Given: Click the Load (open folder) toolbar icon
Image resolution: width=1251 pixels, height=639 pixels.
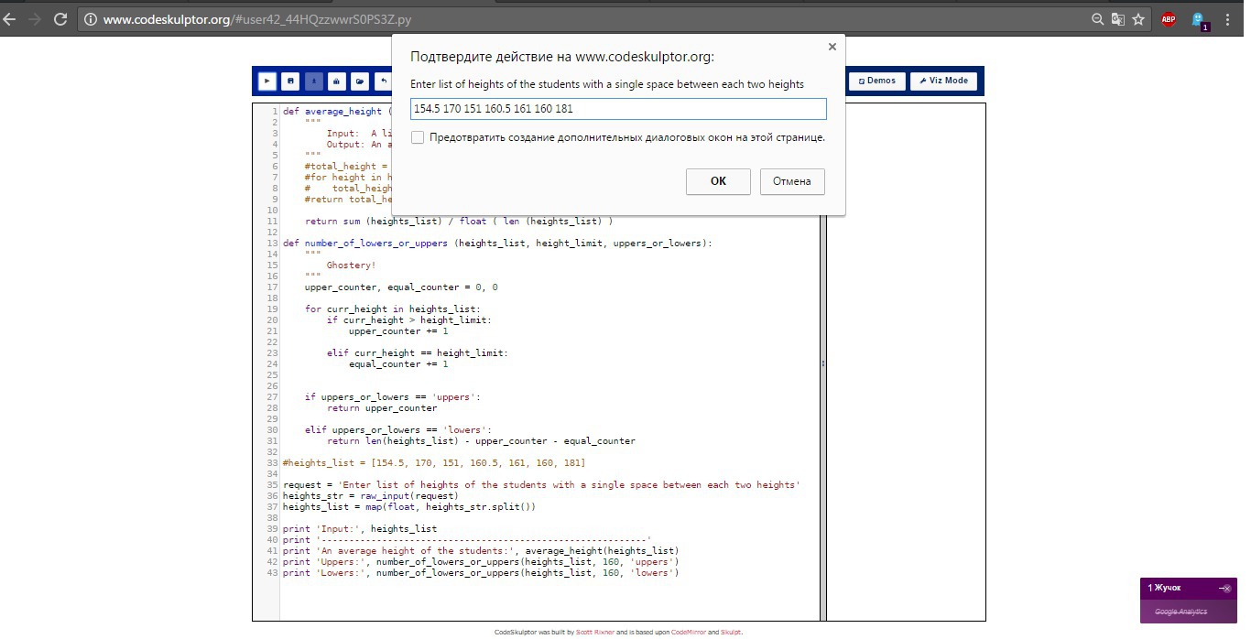Looking at the screenshot, I should tap(361, 81).
